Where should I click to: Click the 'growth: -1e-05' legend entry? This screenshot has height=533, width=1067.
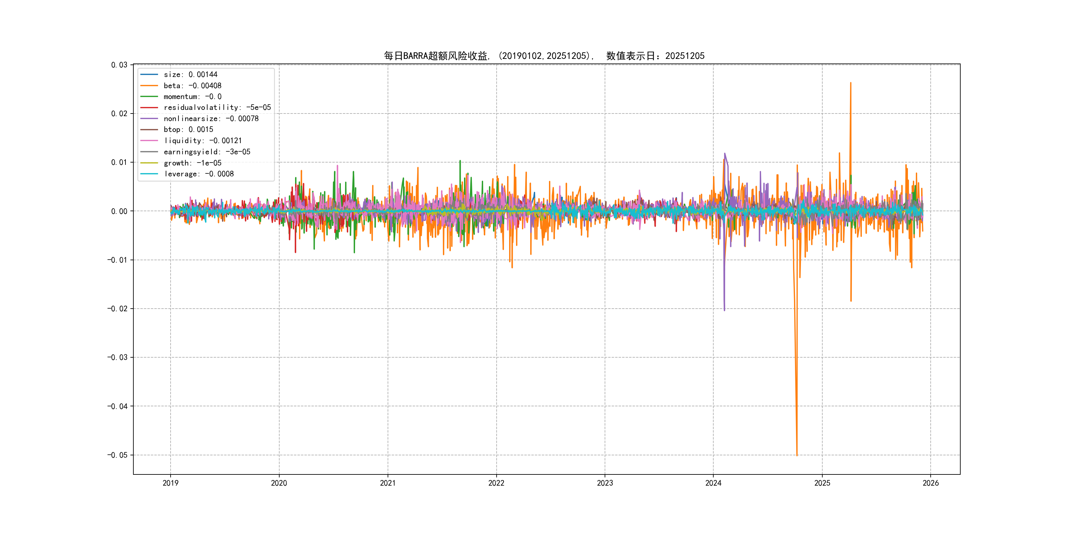click(193, 163)
